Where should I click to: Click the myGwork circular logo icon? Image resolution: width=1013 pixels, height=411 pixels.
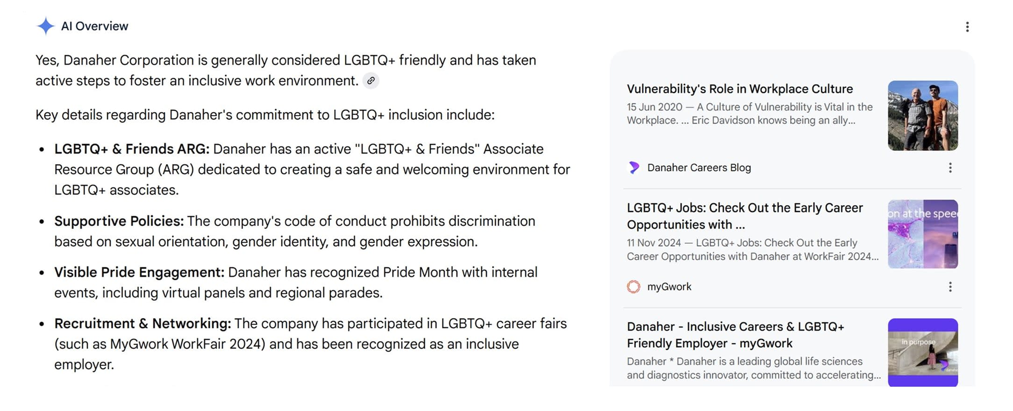pos(634,287)
